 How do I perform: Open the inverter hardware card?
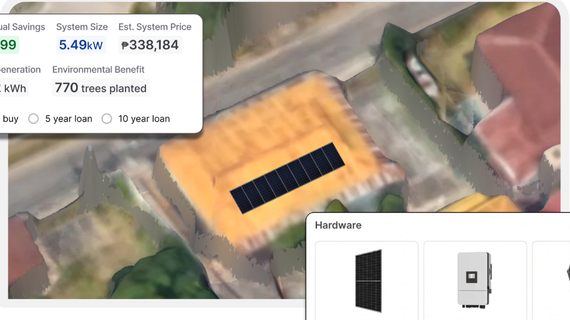[x=475, y=280]
